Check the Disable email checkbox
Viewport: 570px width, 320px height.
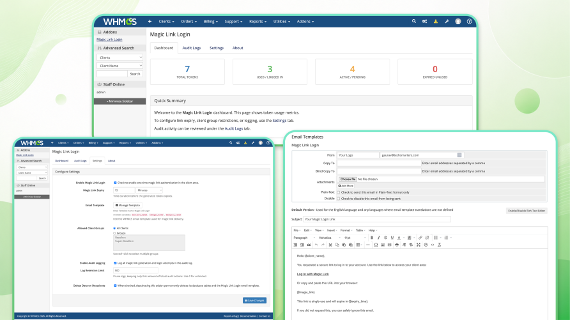point(339,199)
